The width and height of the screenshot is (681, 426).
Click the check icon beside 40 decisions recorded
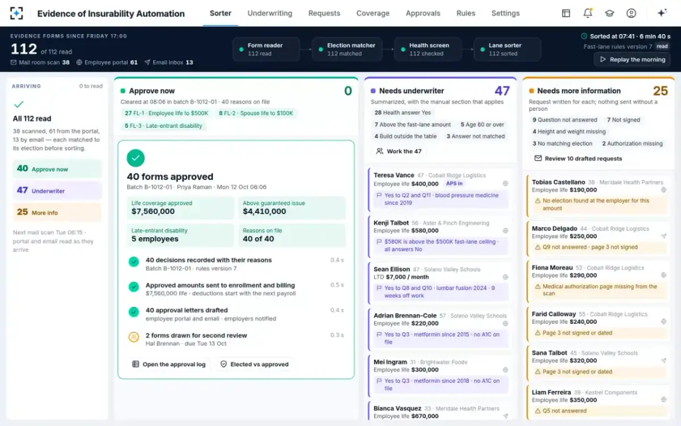click(133, 262)
